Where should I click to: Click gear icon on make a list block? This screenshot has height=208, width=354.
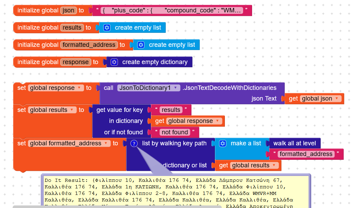click(x=222, y=143)
